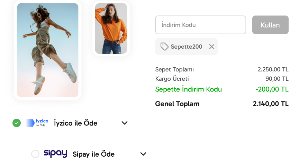Click the Kargo Ücreti label
Viewport: 299px width, 167px height.
click(172, 79)
